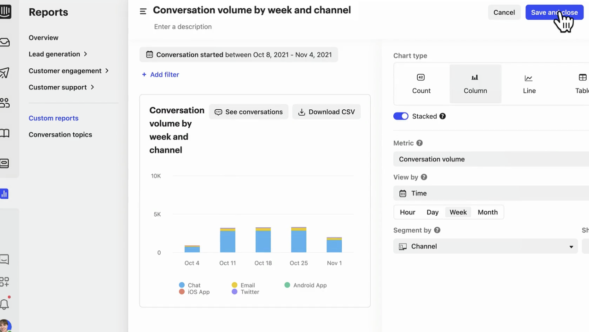The image size is (589, 332).
Task: Open Conversation topics in the Reports list
Action: coord(60,134)
